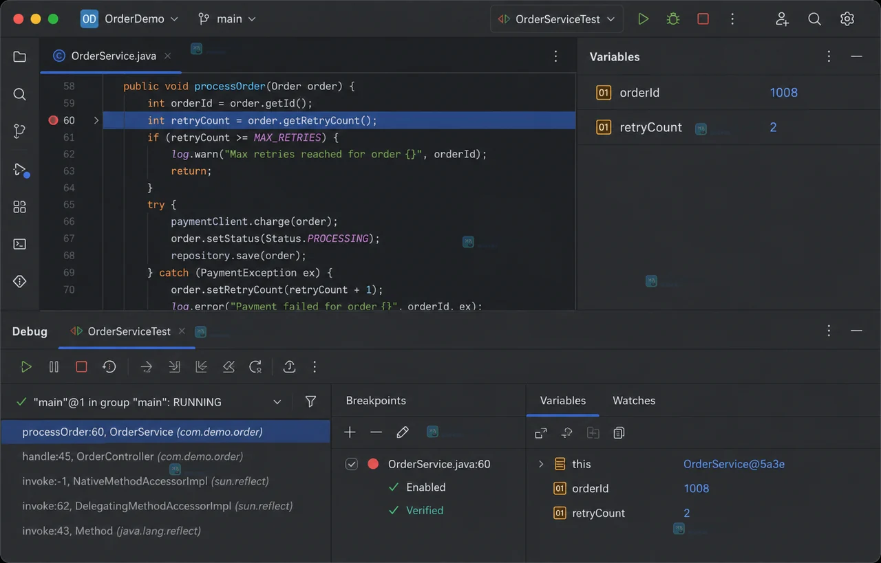Hide the Debug tool window

point(856,331)
